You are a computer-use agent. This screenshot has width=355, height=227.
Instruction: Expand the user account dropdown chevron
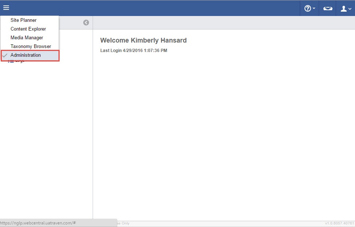[350, 9]
